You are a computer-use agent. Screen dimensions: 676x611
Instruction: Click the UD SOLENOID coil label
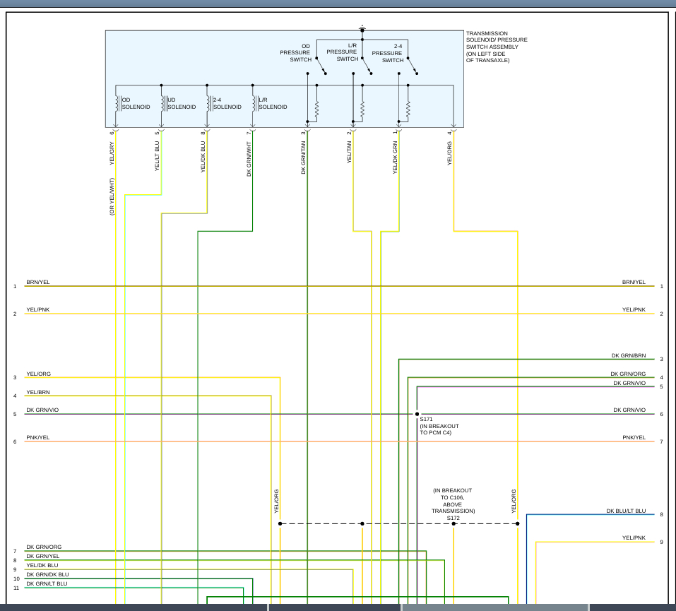(x=182, y=104)
